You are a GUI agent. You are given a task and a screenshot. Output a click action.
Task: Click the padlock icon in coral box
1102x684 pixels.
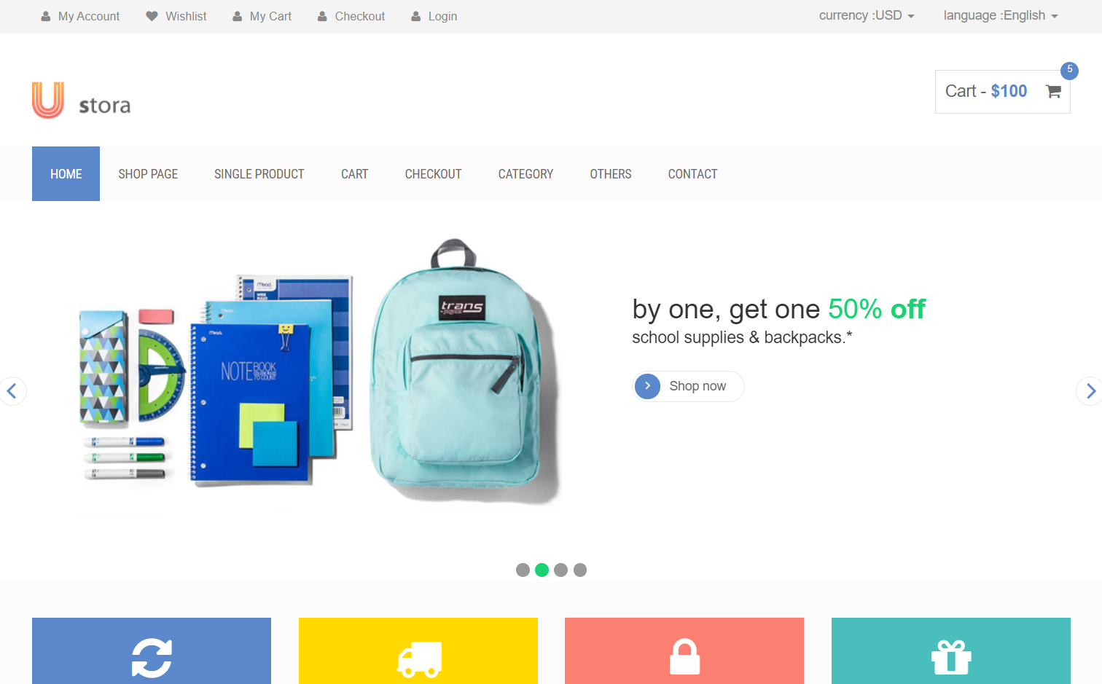684,657
